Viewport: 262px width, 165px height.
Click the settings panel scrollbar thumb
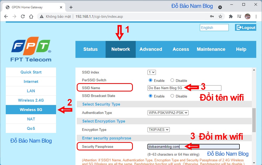click(x=254, y=120)
